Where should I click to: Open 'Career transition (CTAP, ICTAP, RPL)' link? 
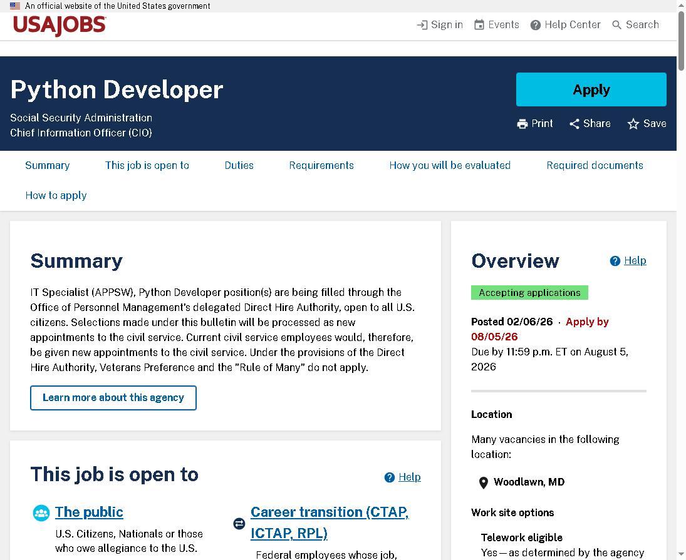point(330,523)
